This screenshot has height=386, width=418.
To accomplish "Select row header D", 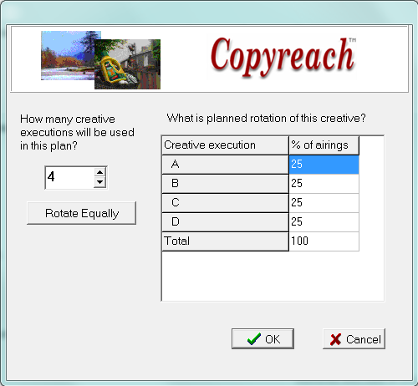I will [225, 222].
